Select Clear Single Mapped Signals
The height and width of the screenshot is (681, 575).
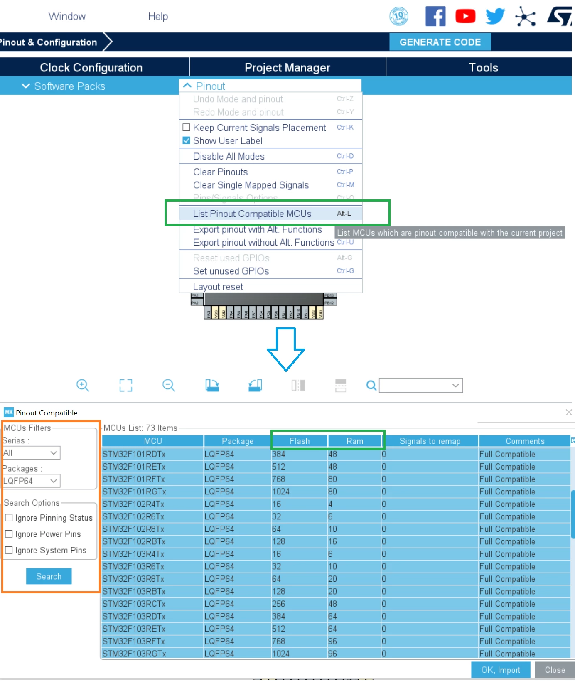271,185
